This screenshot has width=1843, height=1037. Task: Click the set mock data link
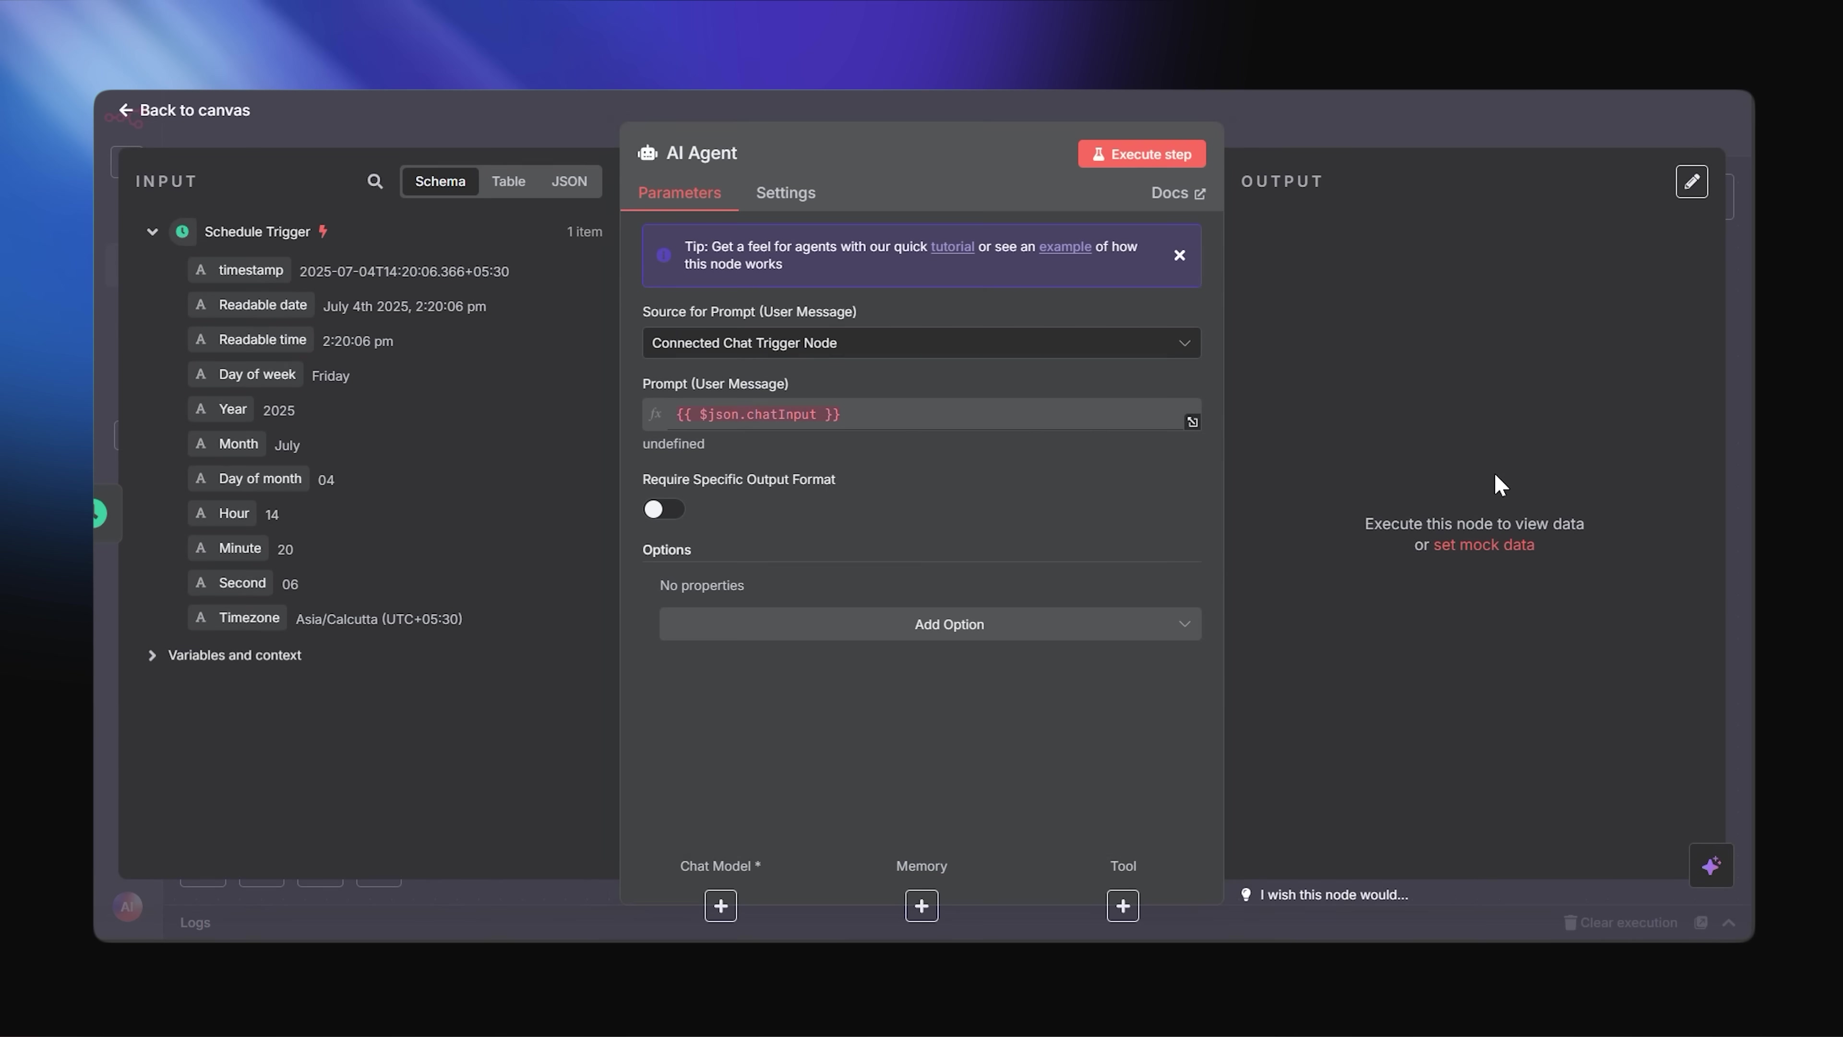(1484, 545)
